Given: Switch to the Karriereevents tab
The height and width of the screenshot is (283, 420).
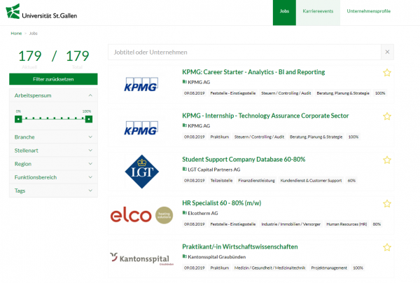Looking at the screenshot, I should coord(318,13).
